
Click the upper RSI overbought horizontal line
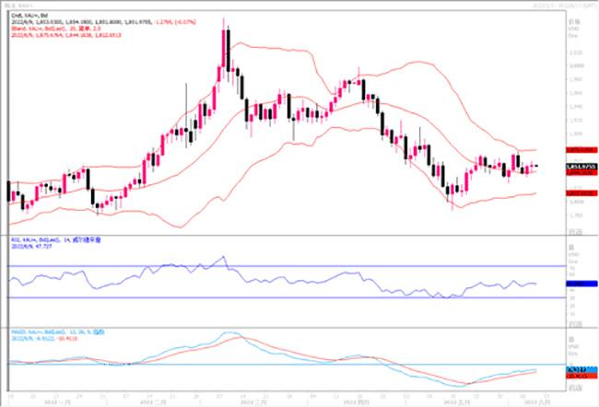(276, 266)
